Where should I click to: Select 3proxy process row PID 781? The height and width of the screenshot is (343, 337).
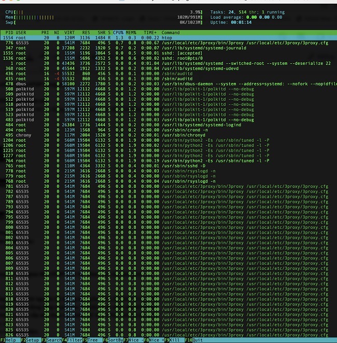[x=168, y=186]
